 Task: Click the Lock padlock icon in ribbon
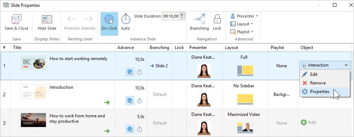(217, 19)
